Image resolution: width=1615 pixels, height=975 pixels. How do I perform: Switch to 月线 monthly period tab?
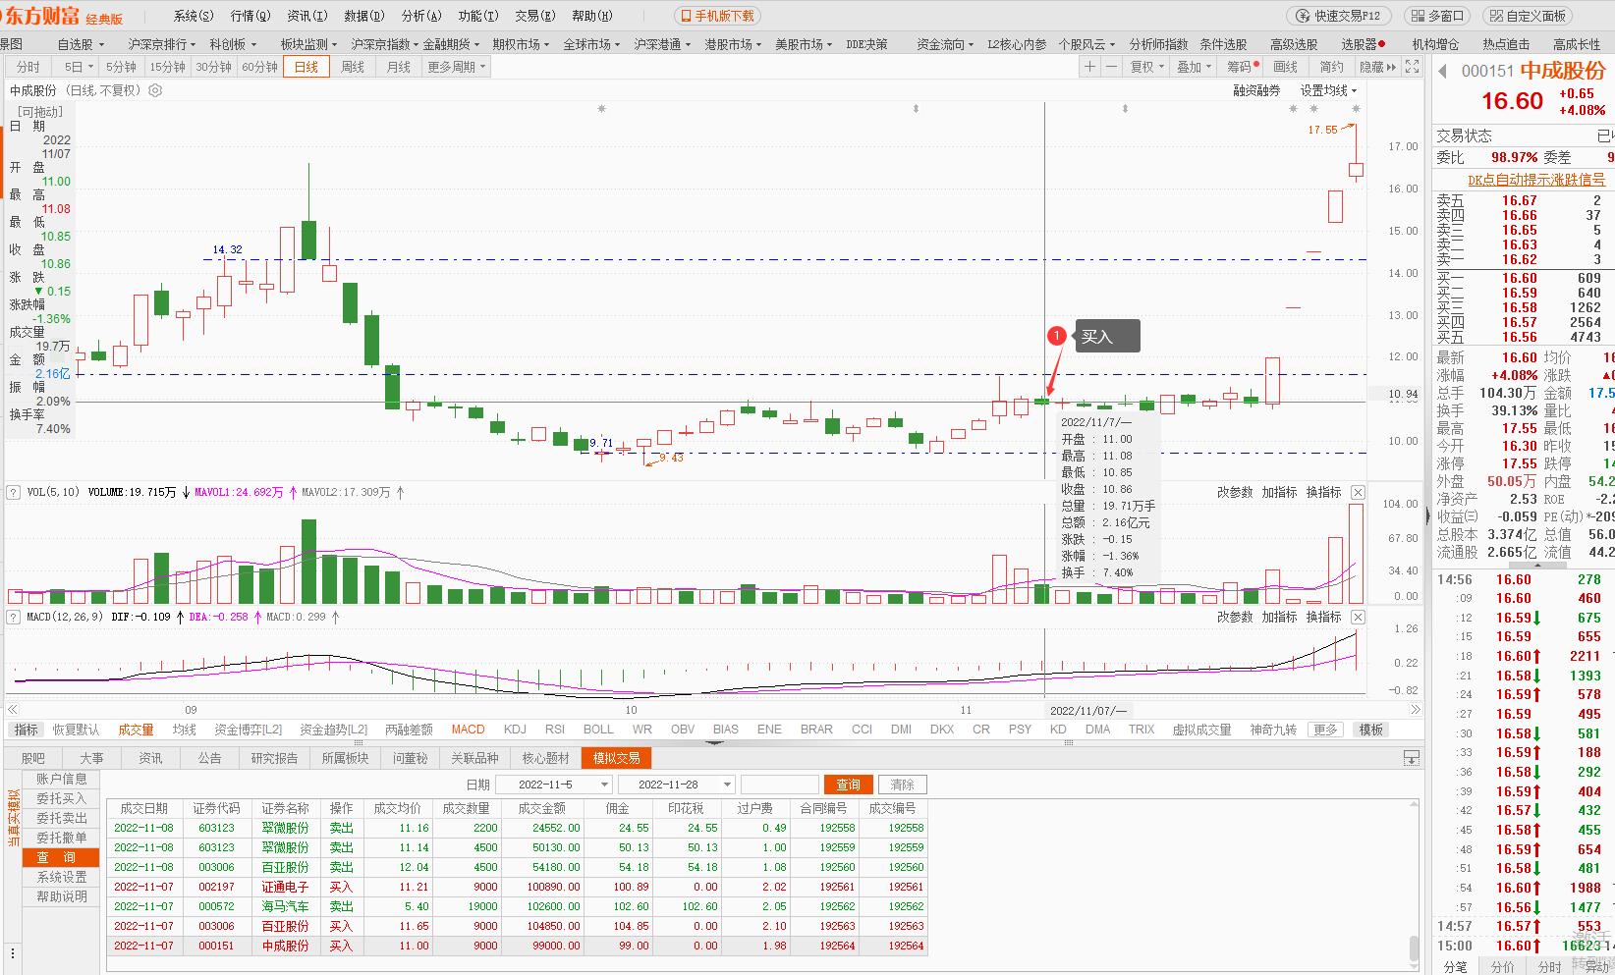pos(398,67)
